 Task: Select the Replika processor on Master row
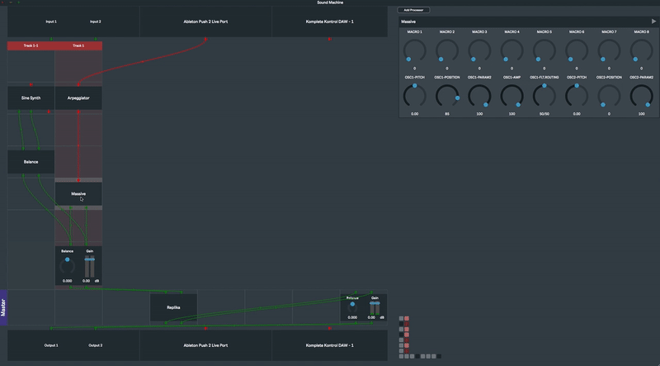point(173,307)
